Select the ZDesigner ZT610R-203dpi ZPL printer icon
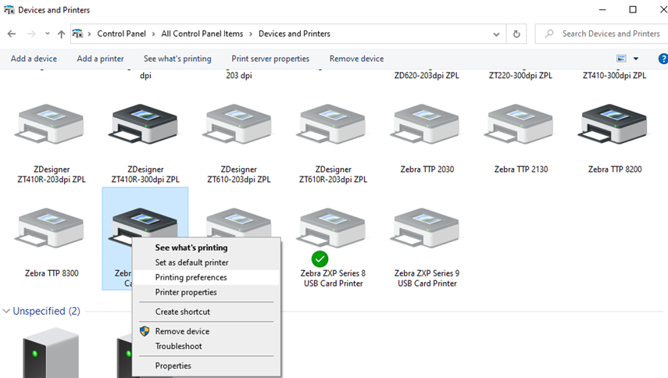This screenshot has height=378, width=668. coord(332,124)
